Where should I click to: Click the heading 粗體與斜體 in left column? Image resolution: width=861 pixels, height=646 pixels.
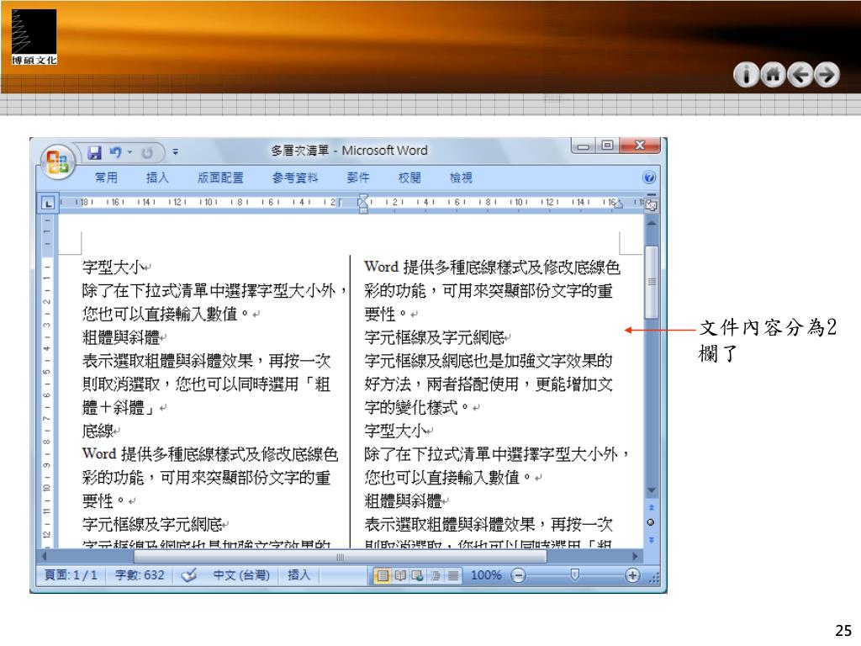click(121, 337)
